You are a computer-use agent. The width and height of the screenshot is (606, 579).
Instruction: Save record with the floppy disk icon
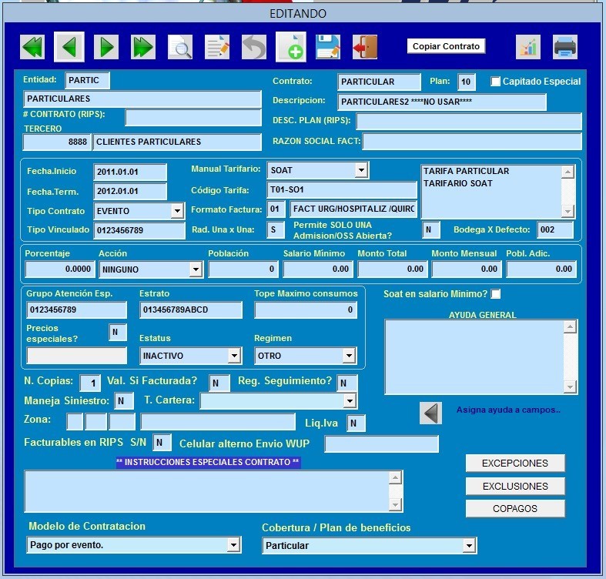(x=328, y=47)
